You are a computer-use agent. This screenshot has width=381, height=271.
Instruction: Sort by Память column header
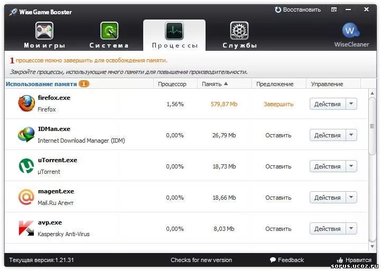224,84
